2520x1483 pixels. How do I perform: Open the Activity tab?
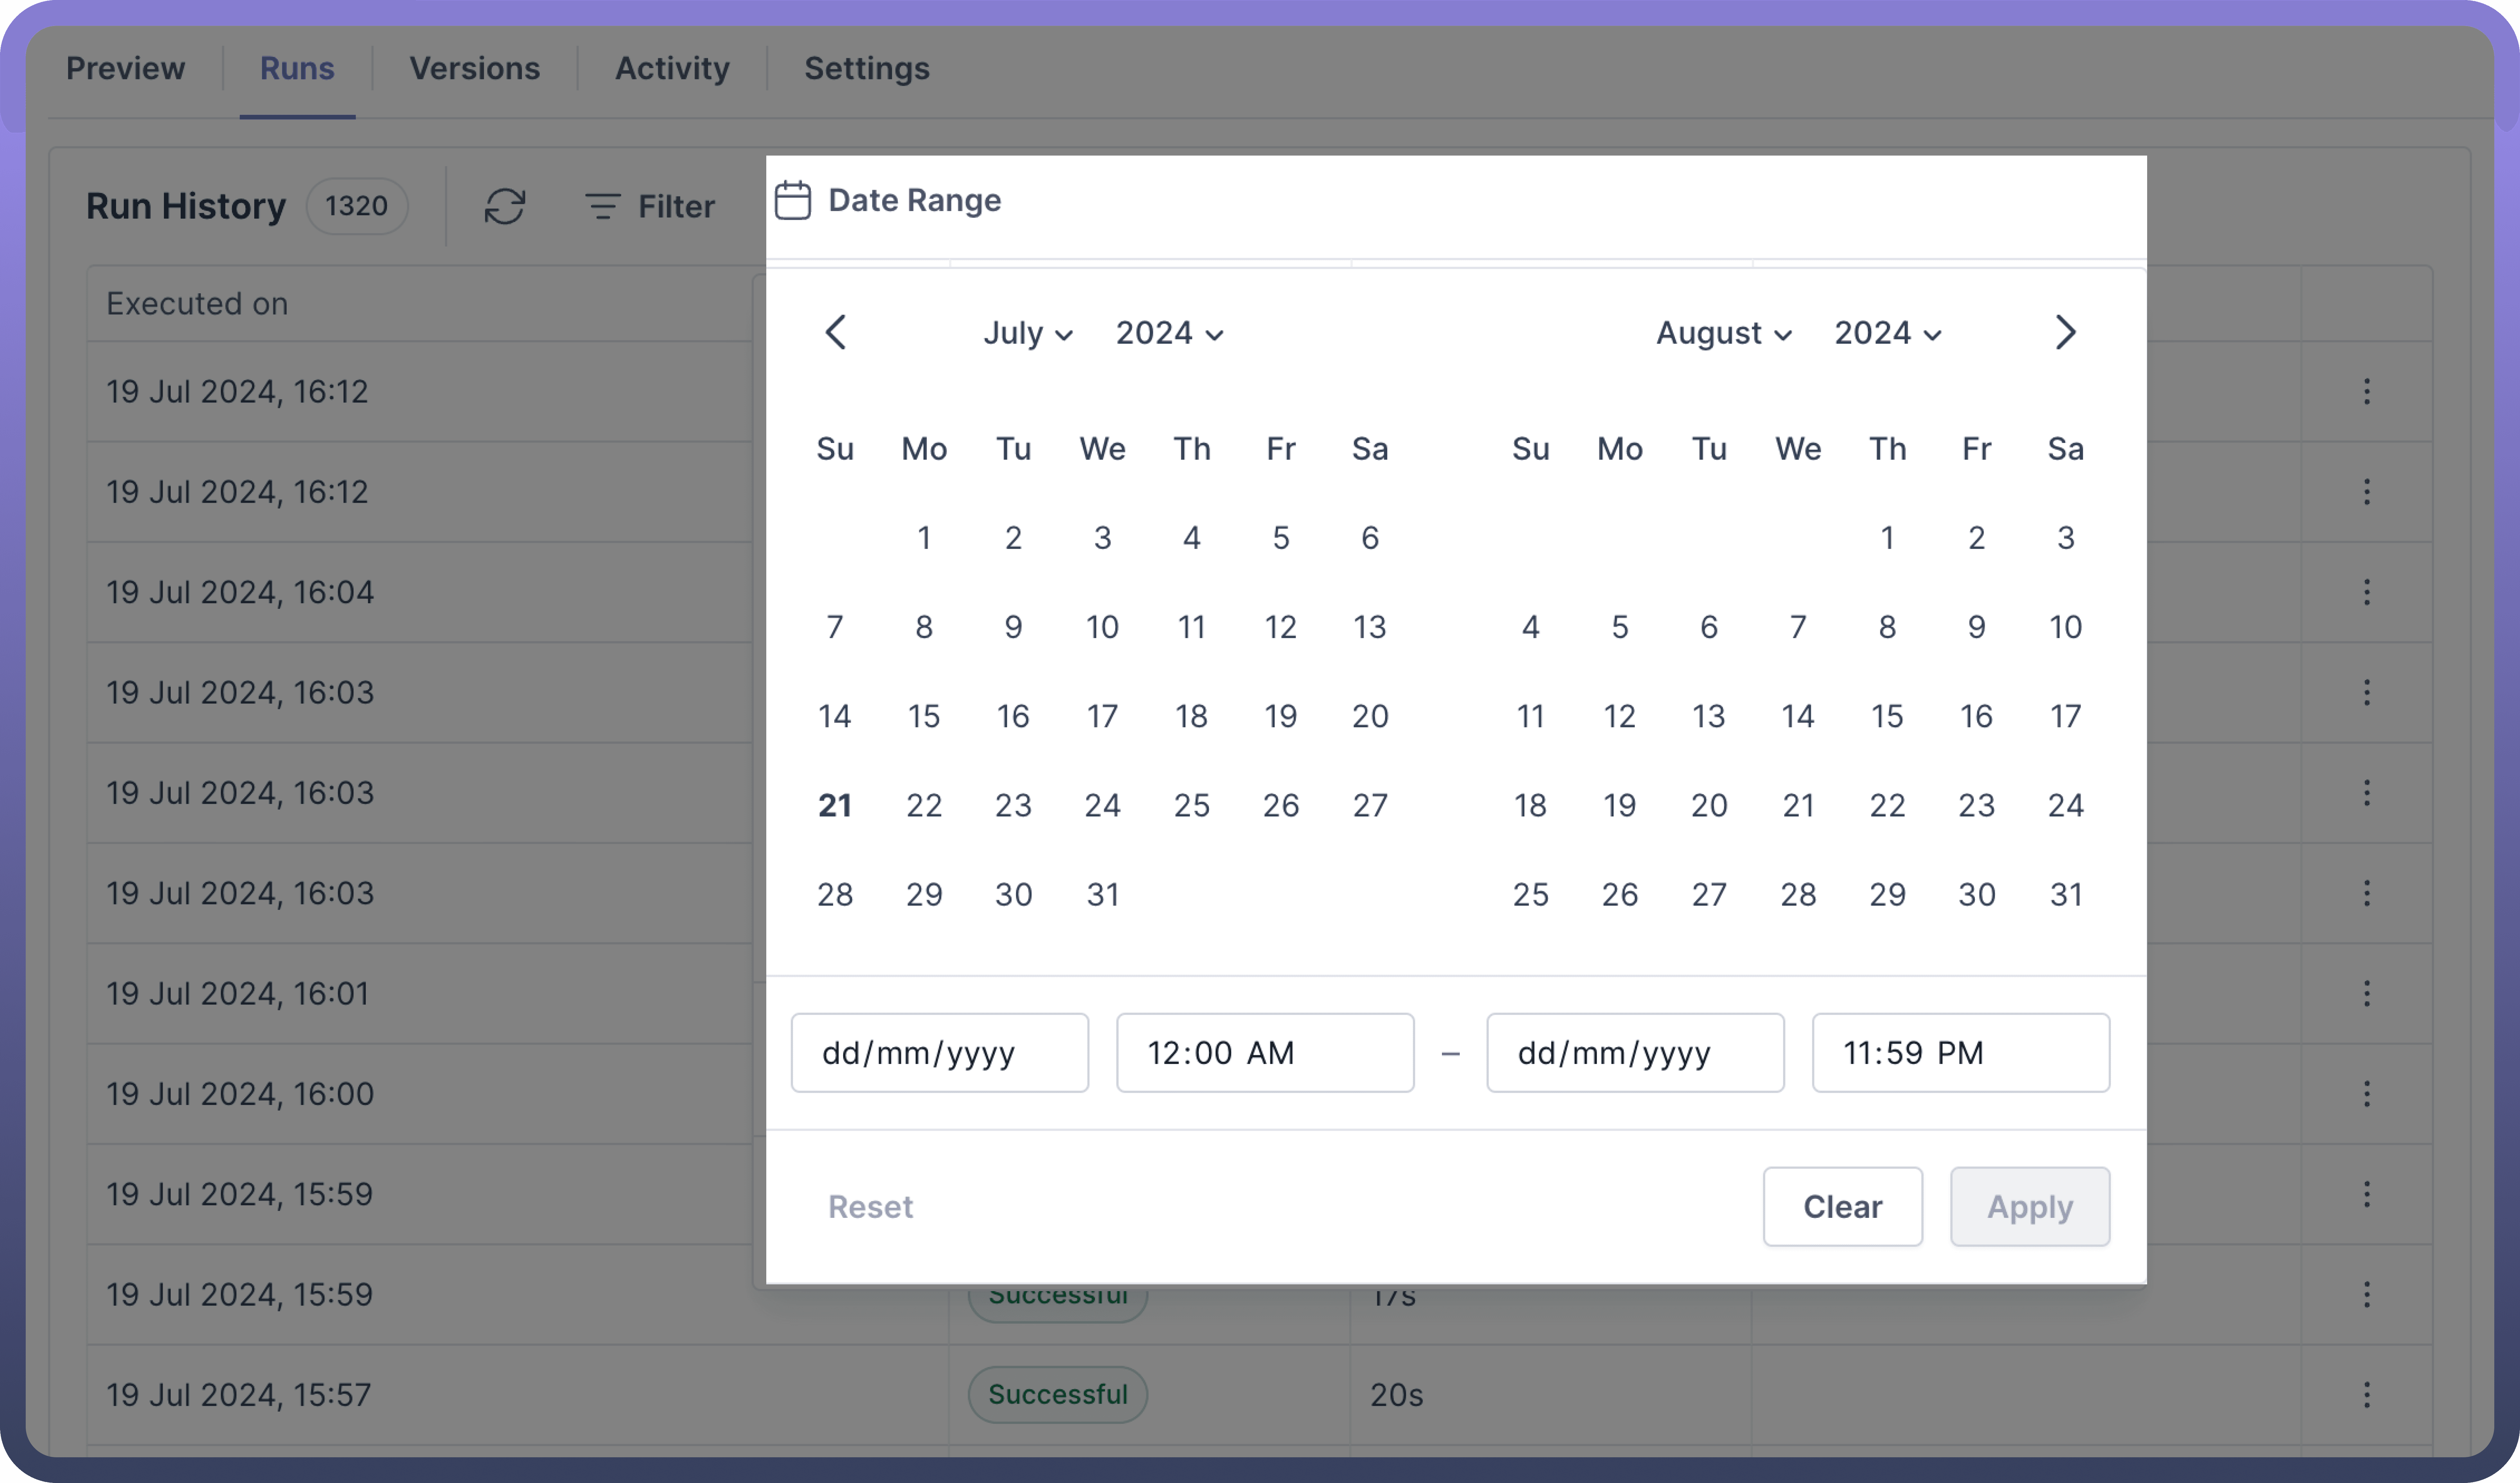click(672, 68)
